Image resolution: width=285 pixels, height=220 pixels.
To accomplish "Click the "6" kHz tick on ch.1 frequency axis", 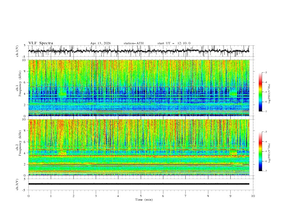I will pos(25,83).
